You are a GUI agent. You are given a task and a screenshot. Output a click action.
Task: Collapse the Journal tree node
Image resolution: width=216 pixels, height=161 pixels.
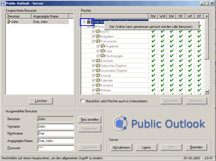pyautogui.click(x=93, y=75)
